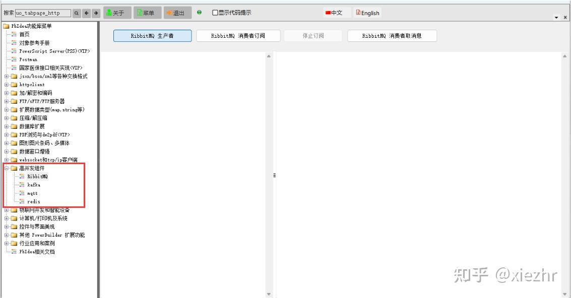Viewport: 571px width, 298px height.
Task: Click RibbitMQ 消费者取消息 button
Action: click(392, 36)
